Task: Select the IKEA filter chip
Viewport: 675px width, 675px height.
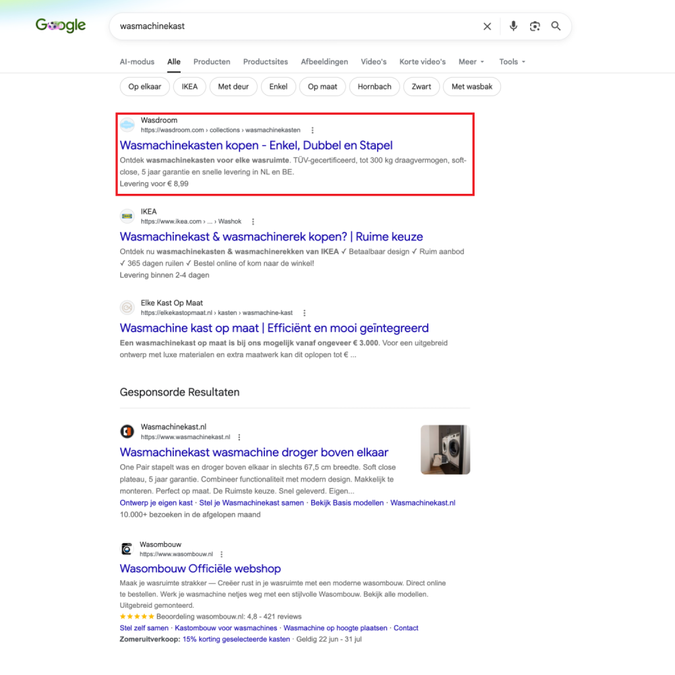Action: [x=189, y=86]
